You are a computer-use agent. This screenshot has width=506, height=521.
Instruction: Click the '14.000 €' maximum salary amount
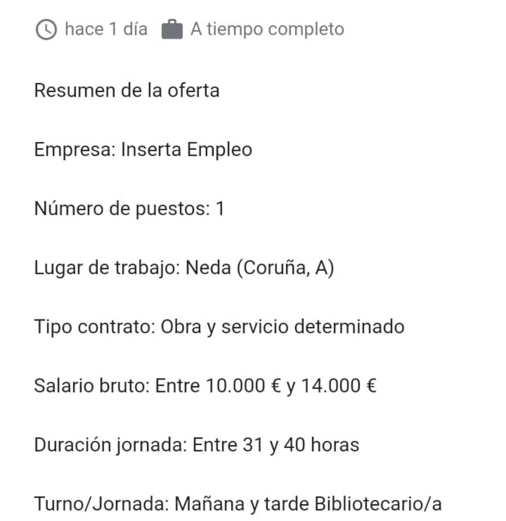(x=338, y=386)
